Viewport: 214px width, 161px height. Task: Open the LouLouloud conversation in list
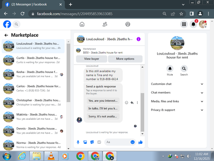(x=33, y=46)
